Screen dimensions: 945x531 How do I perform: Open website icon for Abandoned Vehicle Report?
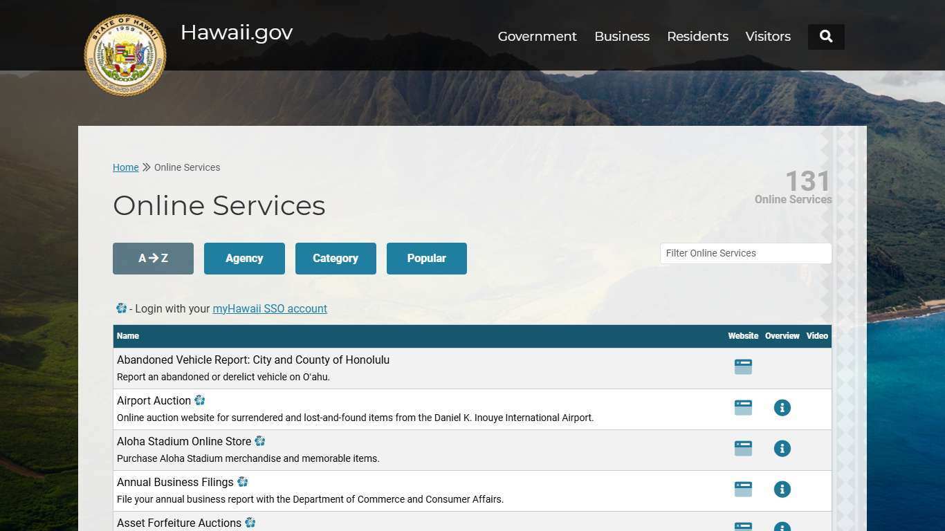743,366
